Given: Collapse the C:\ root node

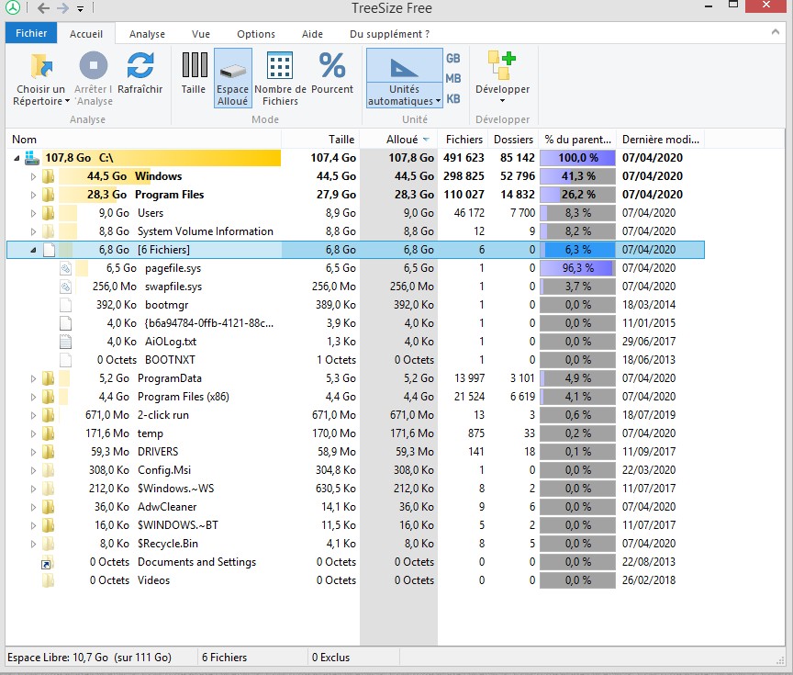Looking at the screenshot, I should pos(17,158).
